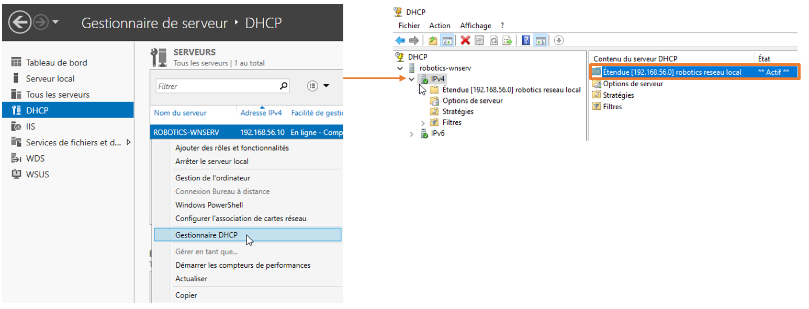Open the Action menu in DHCP console

[440, 26]
